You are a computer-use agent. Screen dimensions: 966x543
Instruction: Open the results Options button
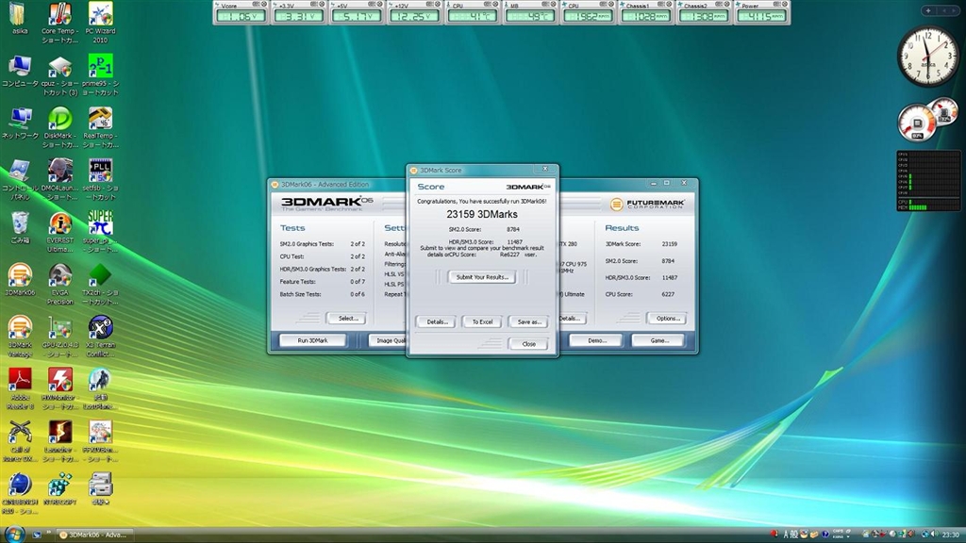[x=665, y=319]
